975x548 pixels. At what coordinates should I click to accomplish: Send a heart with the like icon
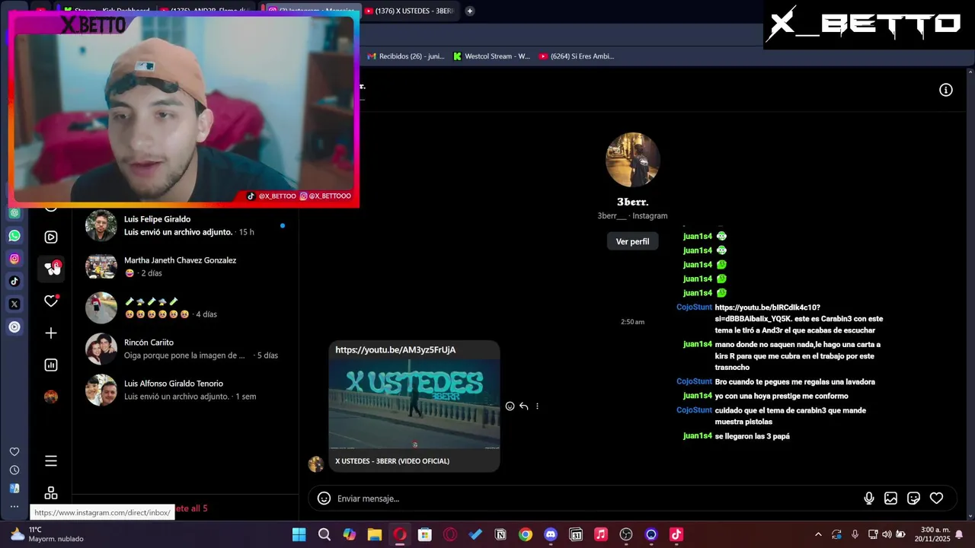937,499
